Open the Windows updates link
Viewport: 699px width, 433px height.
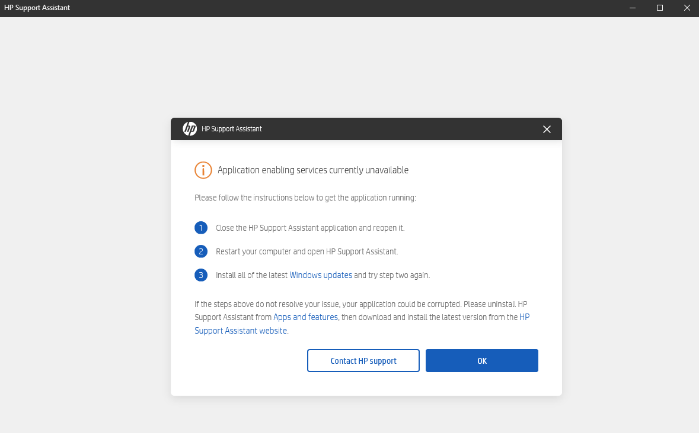point(320,274)
